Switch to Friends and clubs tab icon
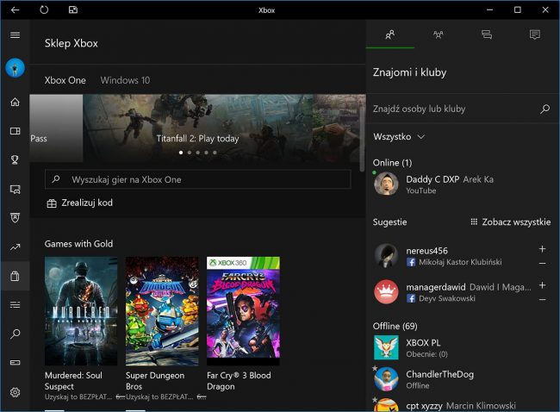This screenshot has width=560, height=412. pos(390,34)
